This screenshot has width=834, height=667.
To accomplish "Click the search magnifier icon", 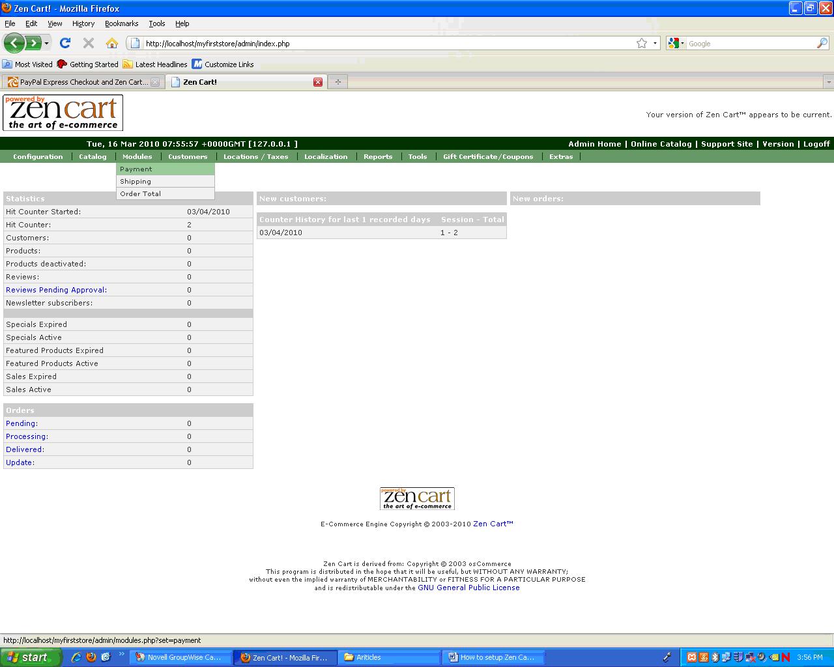I will pos(822,43).
